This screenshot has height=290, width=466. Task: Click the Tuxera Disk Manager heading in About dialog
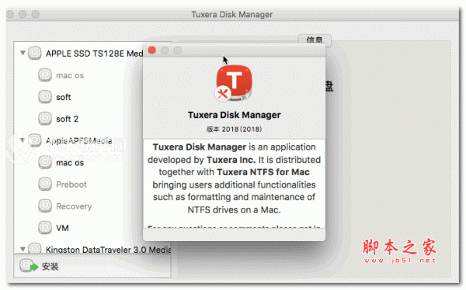coord(235,115)
